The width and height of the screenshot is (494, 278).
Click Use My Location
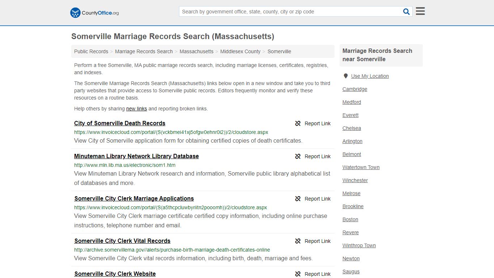pyautogui.click(x=370, y=76)
